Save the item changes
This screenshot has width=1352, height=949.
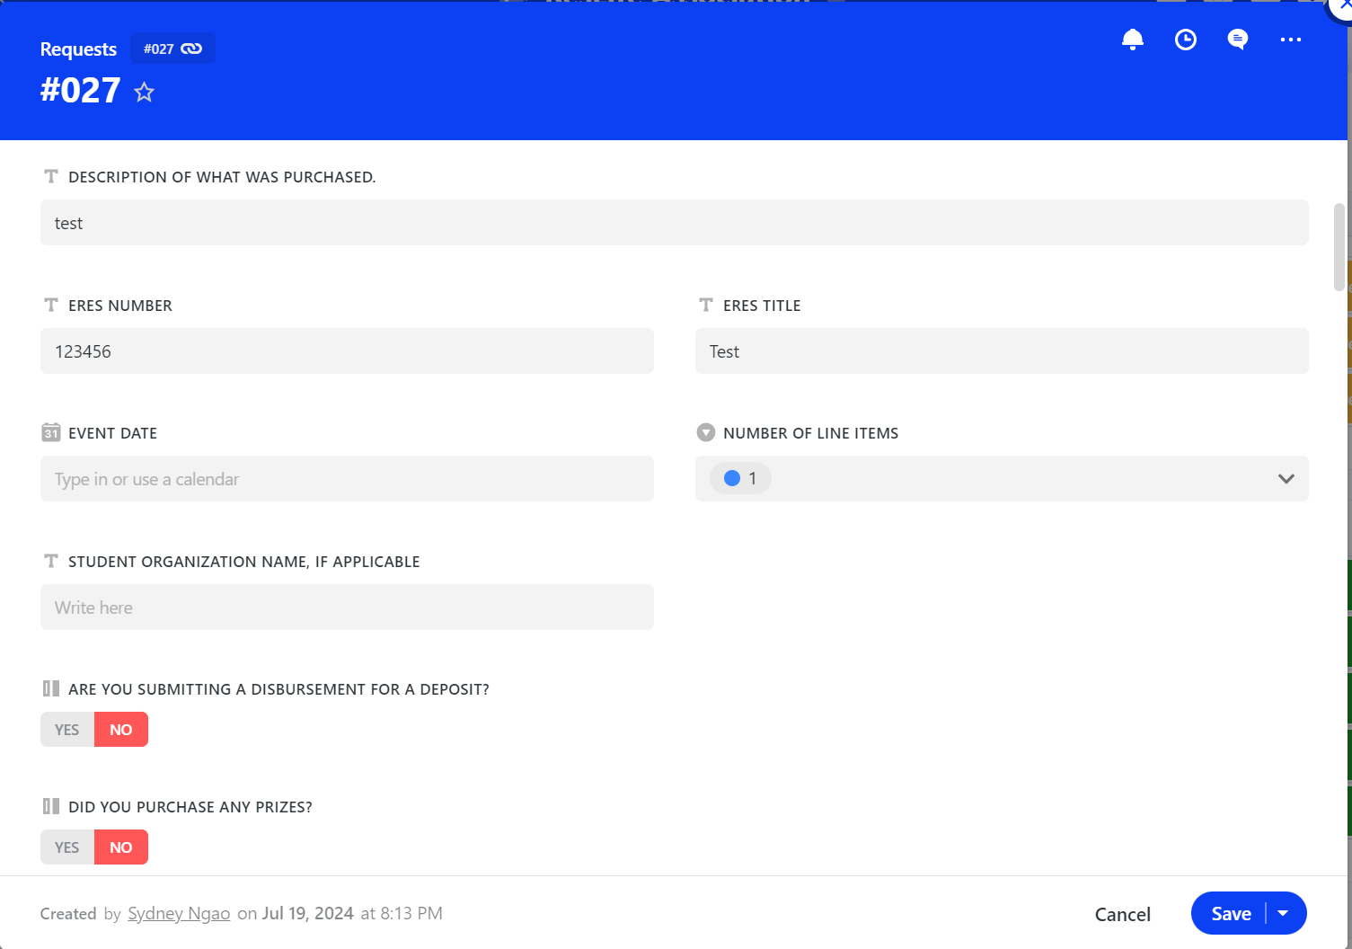(x=1230, y=913)
